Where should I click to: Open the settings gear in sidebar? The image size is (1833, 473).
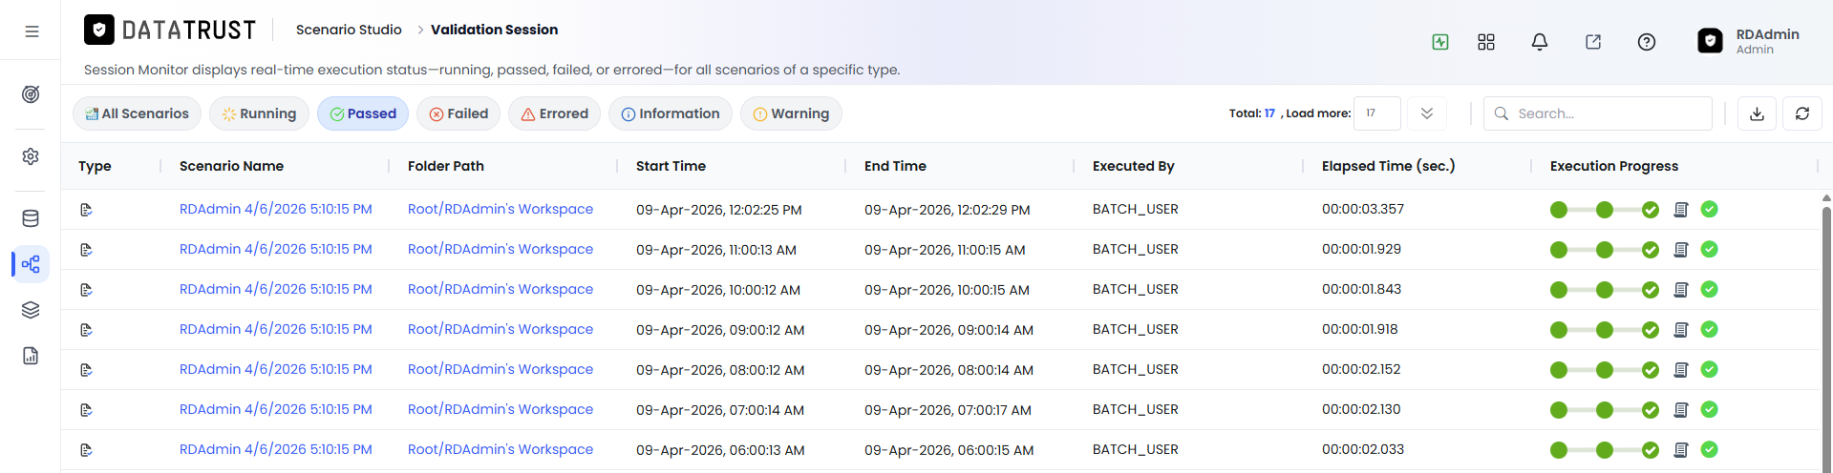(31, 156)
